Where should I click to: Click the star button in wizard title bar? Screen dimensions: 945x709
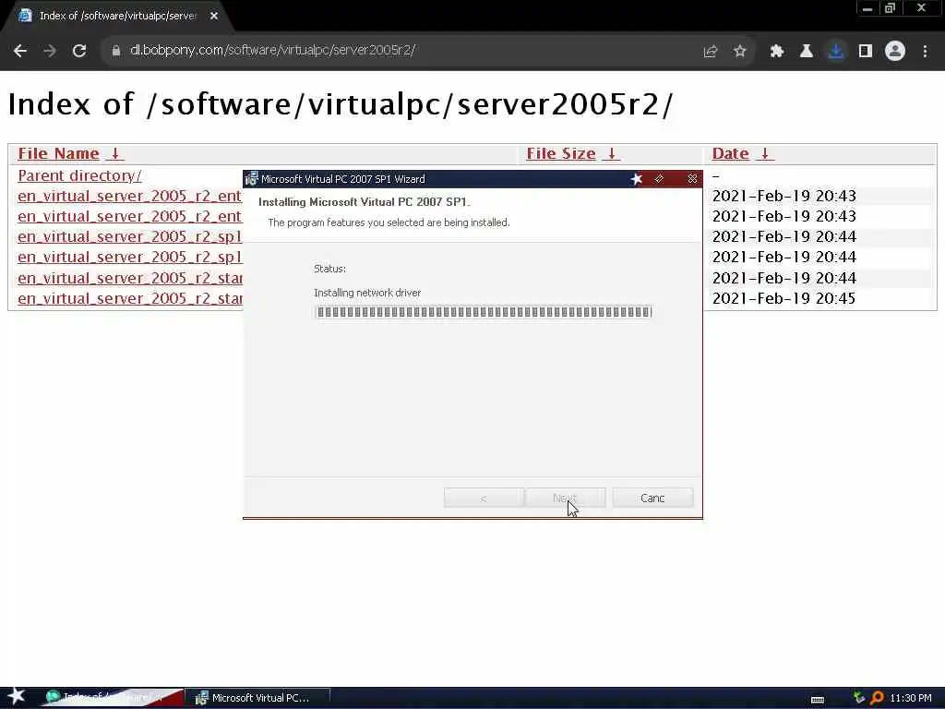pyautogui.click(x=637, y=179)
